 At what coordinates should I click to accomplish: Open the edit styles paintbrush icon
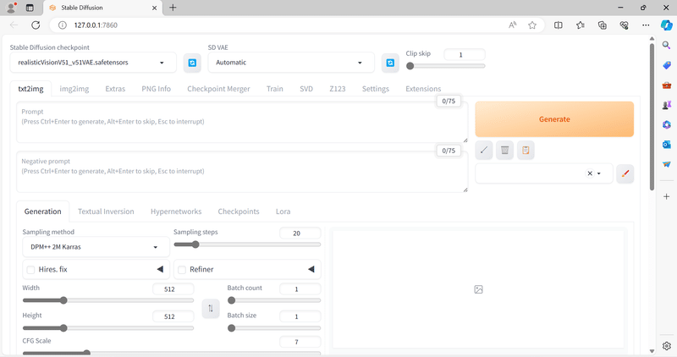pyautogui.click(x=625, y=173)
